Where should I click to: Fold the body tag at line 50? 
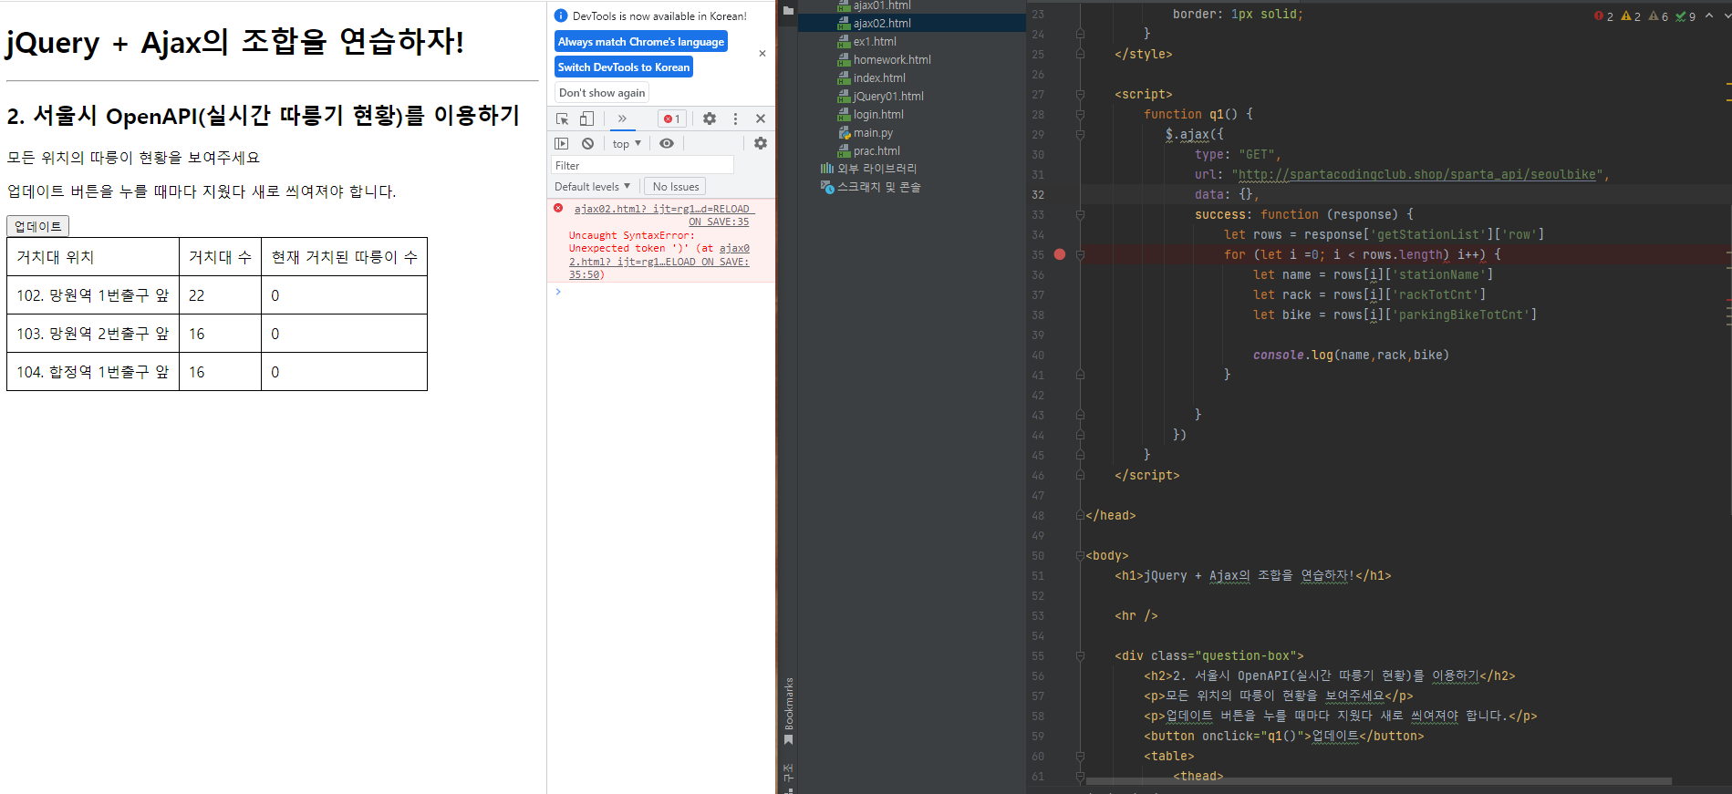click(1080, 556)
